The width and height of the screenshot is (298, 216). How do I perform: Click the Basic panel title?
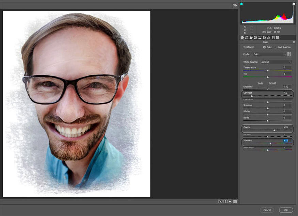(266, 42)
